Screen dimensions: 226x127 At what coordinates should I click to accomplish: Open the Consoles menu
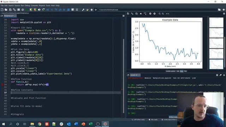pyautogui.click(x=34, y=6)
